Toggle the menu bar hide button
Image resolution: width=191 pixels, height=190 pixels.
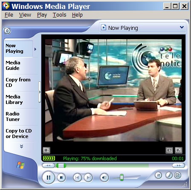click(x=7, y=31)
